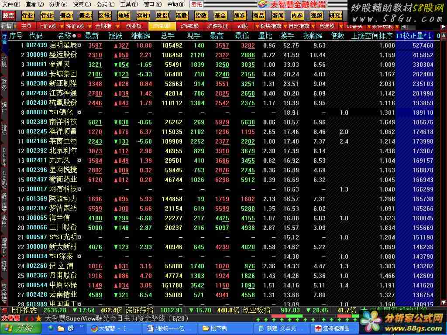Screen dimensions: 447x335
Task: Expand dropdown arrow before 板块指数 tab
Action: coord(257,27)
